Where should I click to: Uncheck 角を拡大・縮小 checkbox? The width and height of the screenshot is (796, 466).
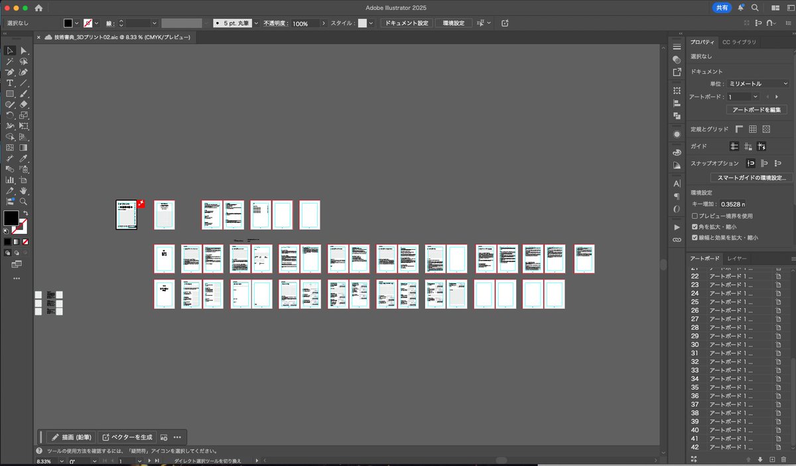tap(694, 227)
